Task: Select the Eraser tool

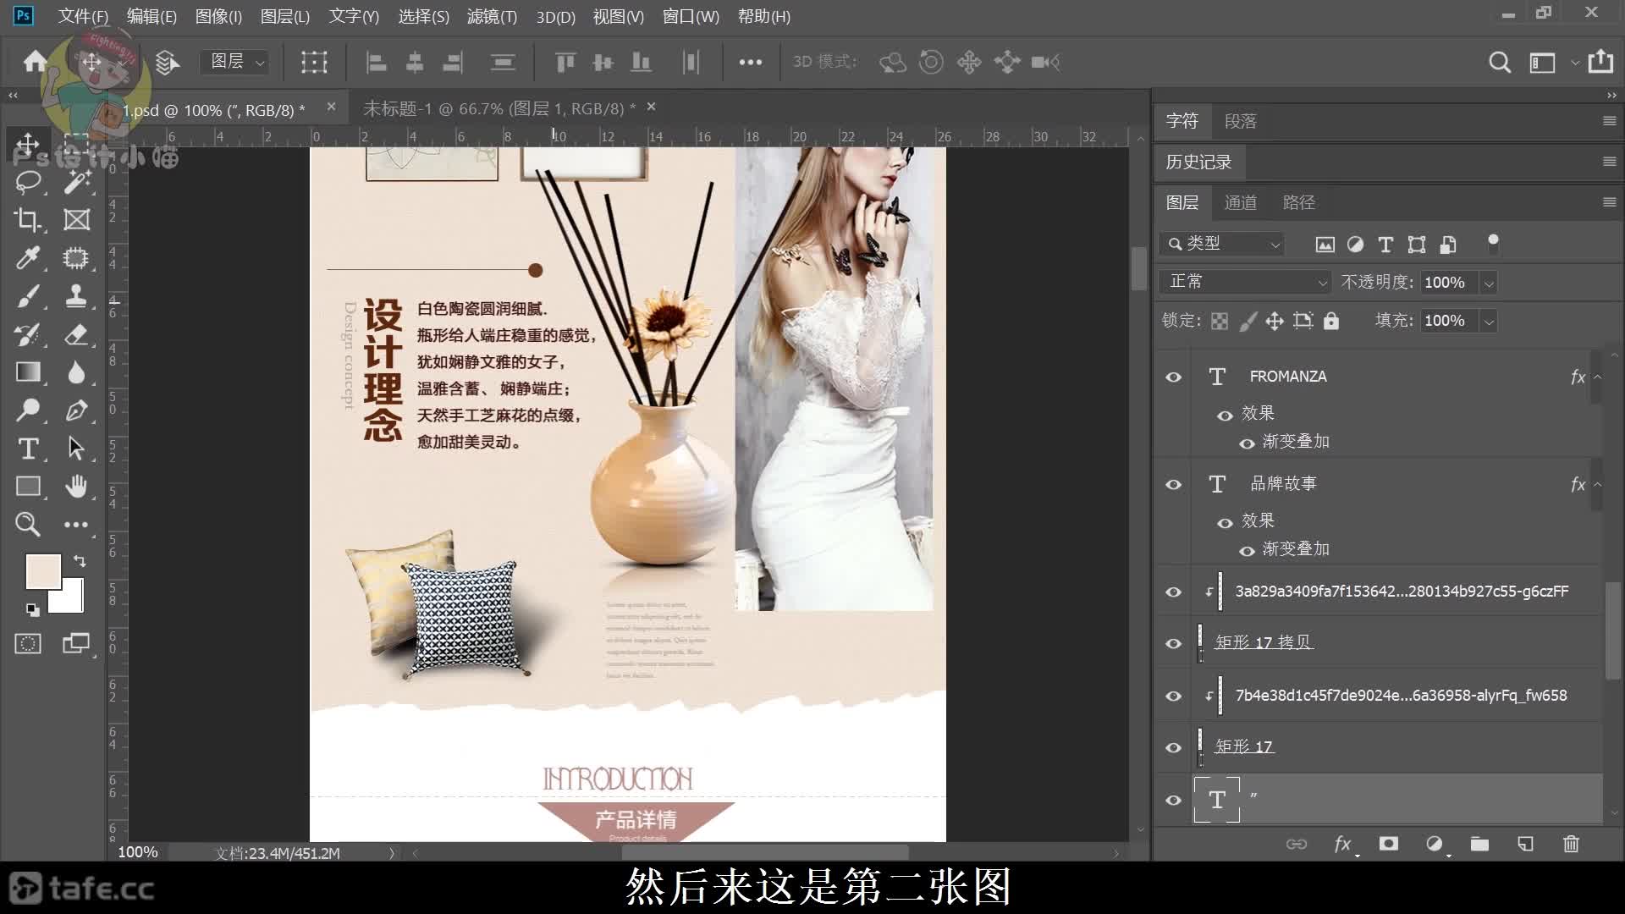Action: (x=76, y=334)
